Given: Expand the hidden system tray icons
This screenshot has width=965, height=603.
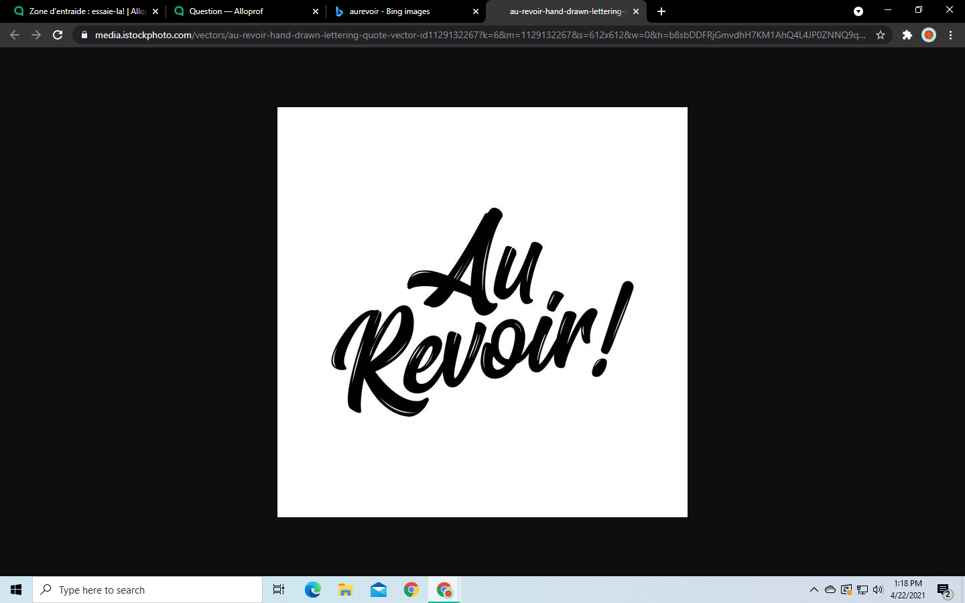Looking at the screenshot, I should [814, 590].
